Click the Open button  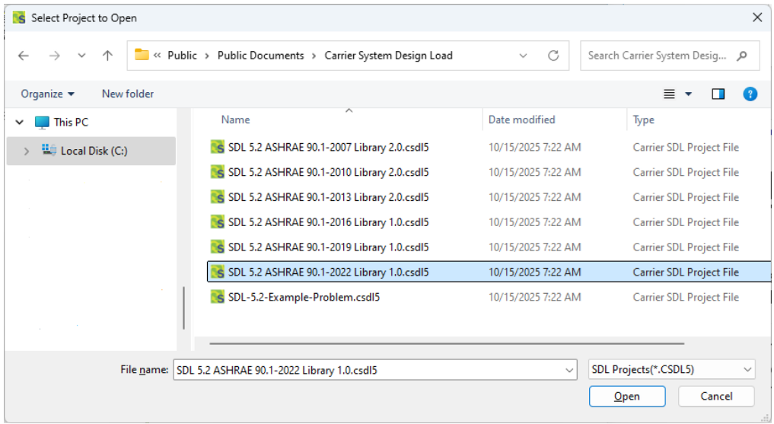[x=627, y=397]
